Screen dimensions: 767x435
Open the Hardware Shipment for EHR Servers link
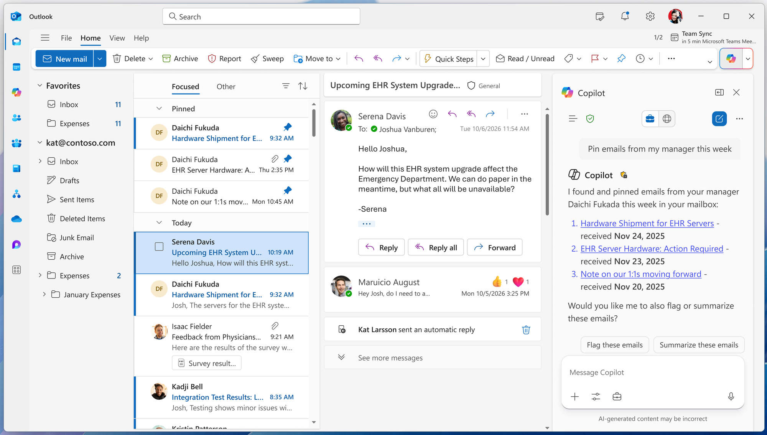(x=647, y=223)
